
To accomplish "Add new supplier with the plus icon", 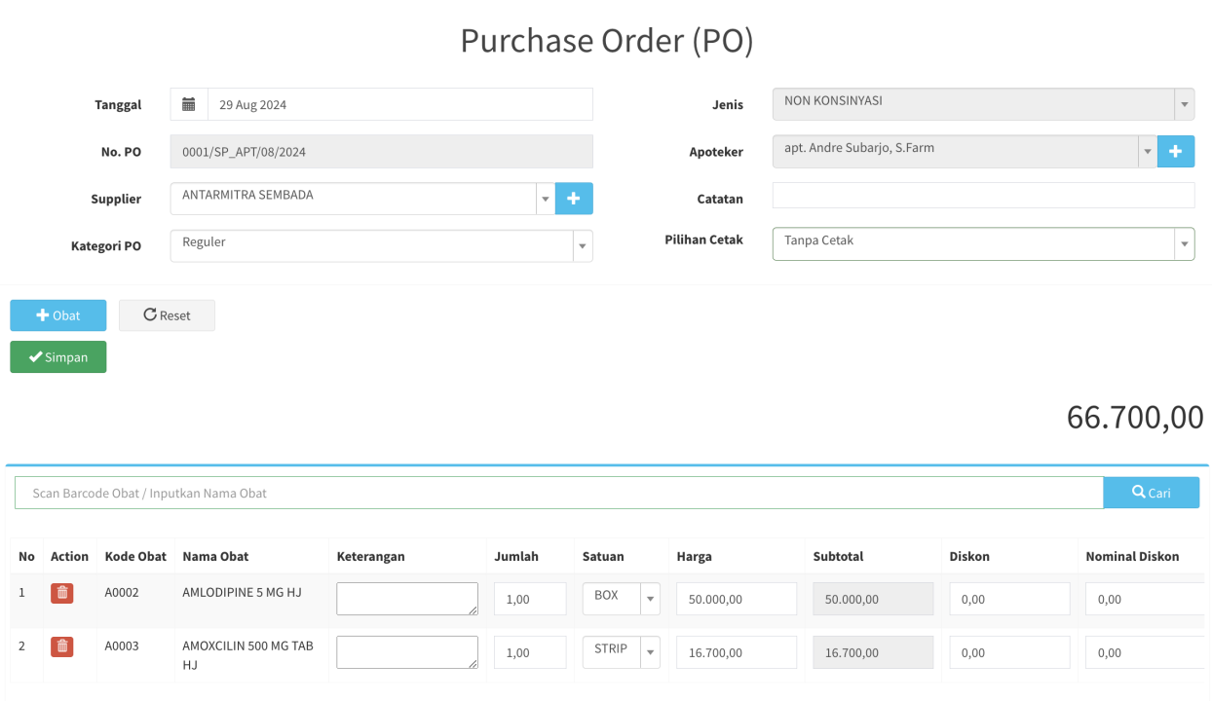I will pyautogui.click(x=574, y=199).
